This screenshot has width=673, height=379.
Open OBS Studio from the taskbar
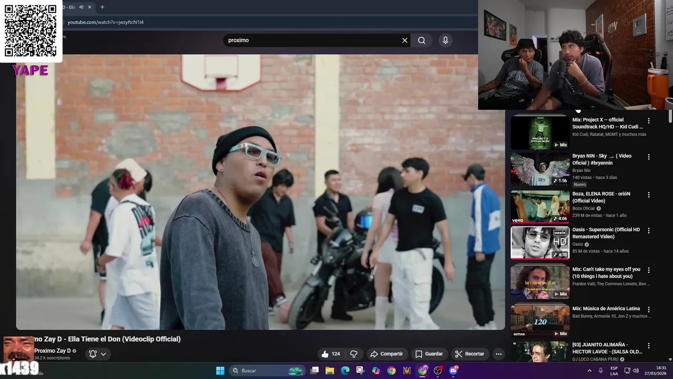pos(437,371)
